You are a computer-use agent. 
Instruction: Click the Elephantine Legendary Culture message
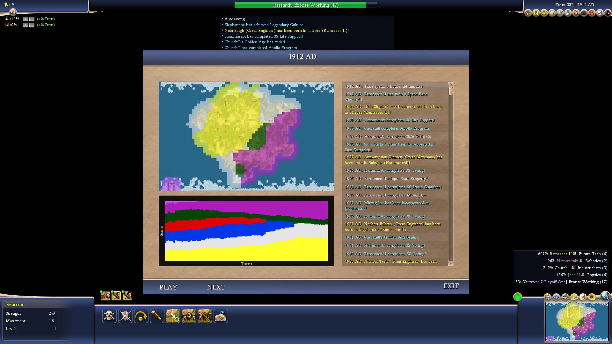click(x=264, y=25)
